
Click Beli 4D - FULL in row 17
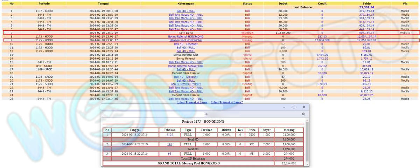point(185,69)
